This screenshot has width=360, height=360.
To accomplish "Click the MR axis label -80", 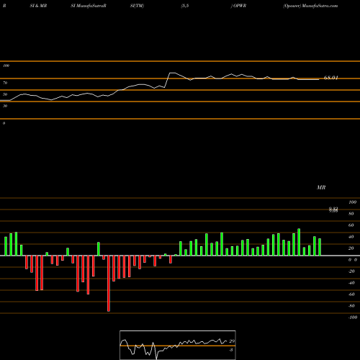I will [351, 306].
